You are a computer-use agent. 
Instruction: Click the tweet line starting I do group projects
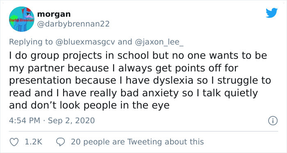[138, 56]
